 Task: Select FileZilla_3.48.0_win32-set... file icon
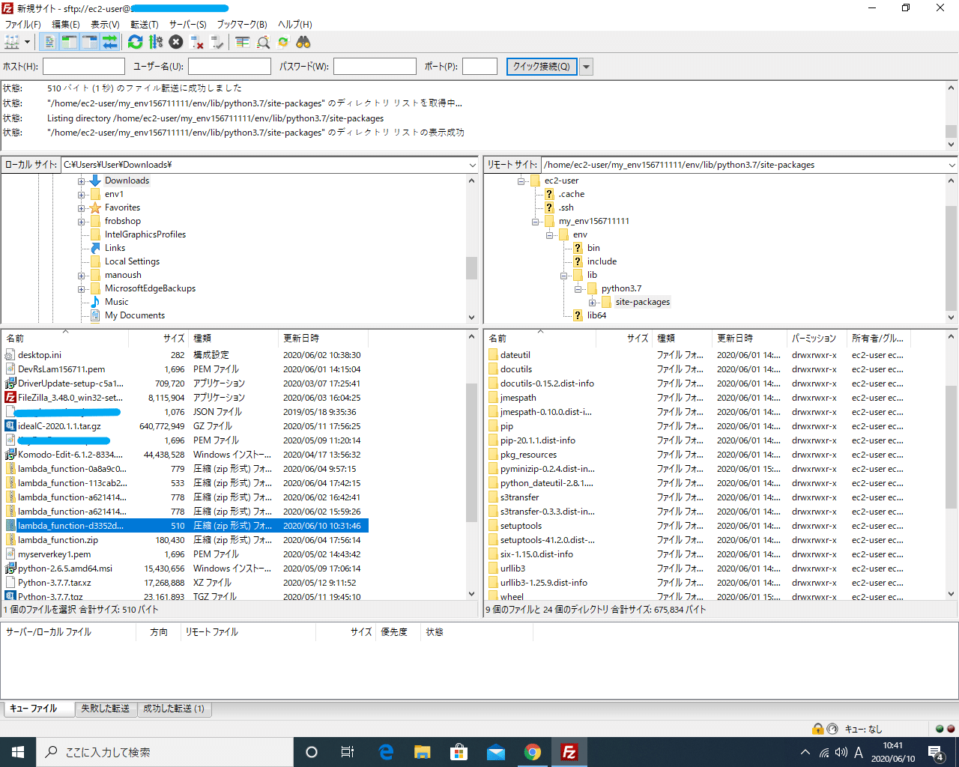10,398
